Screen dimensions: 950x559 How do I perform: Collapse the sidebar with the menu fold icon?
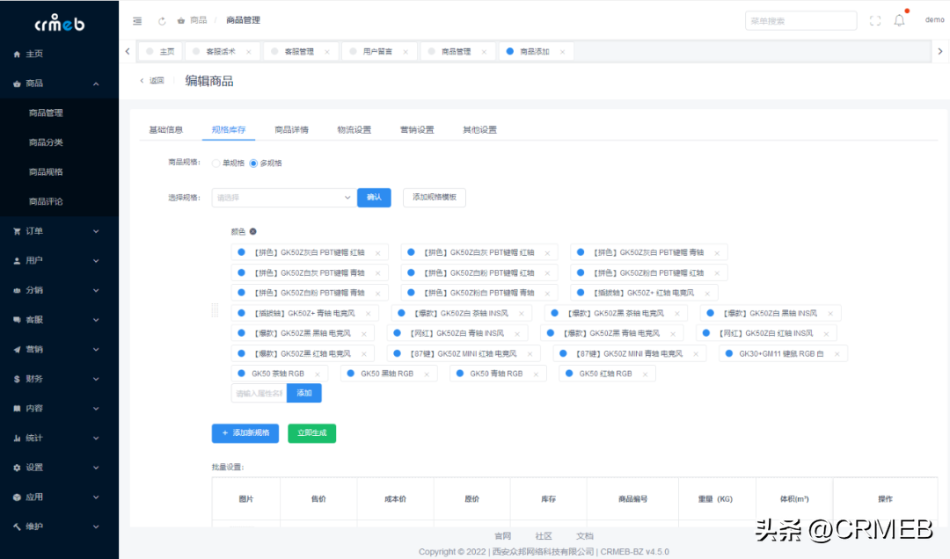coord(137,20)
